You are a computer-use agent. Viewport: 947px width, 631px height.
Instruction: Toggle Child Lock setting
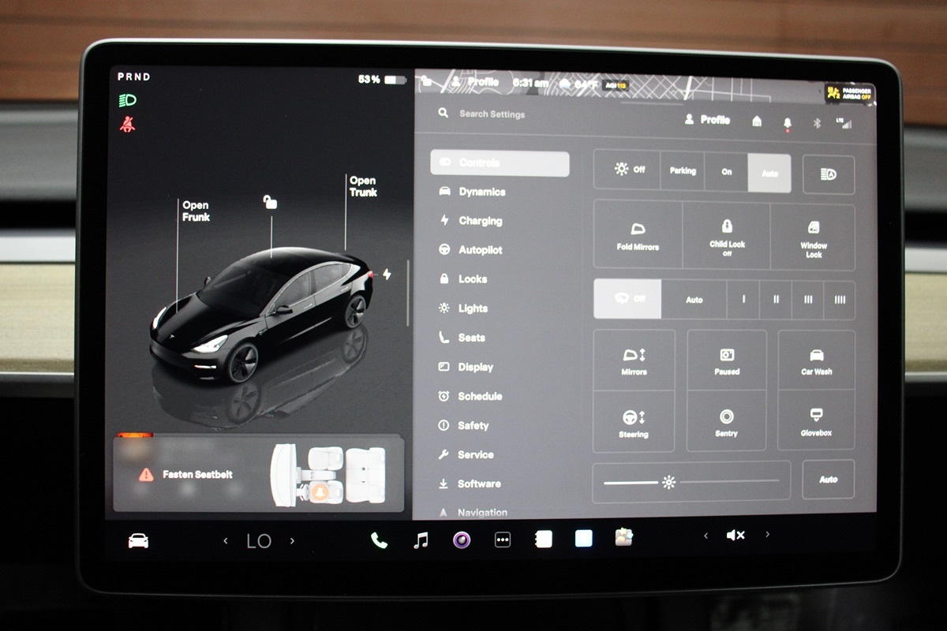point(727,235)
